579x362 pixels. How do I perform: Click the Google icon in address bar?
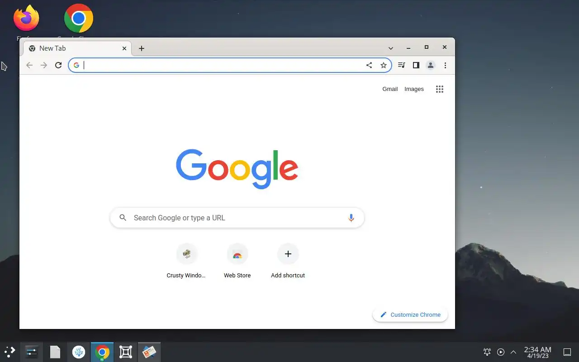point(76,65)
